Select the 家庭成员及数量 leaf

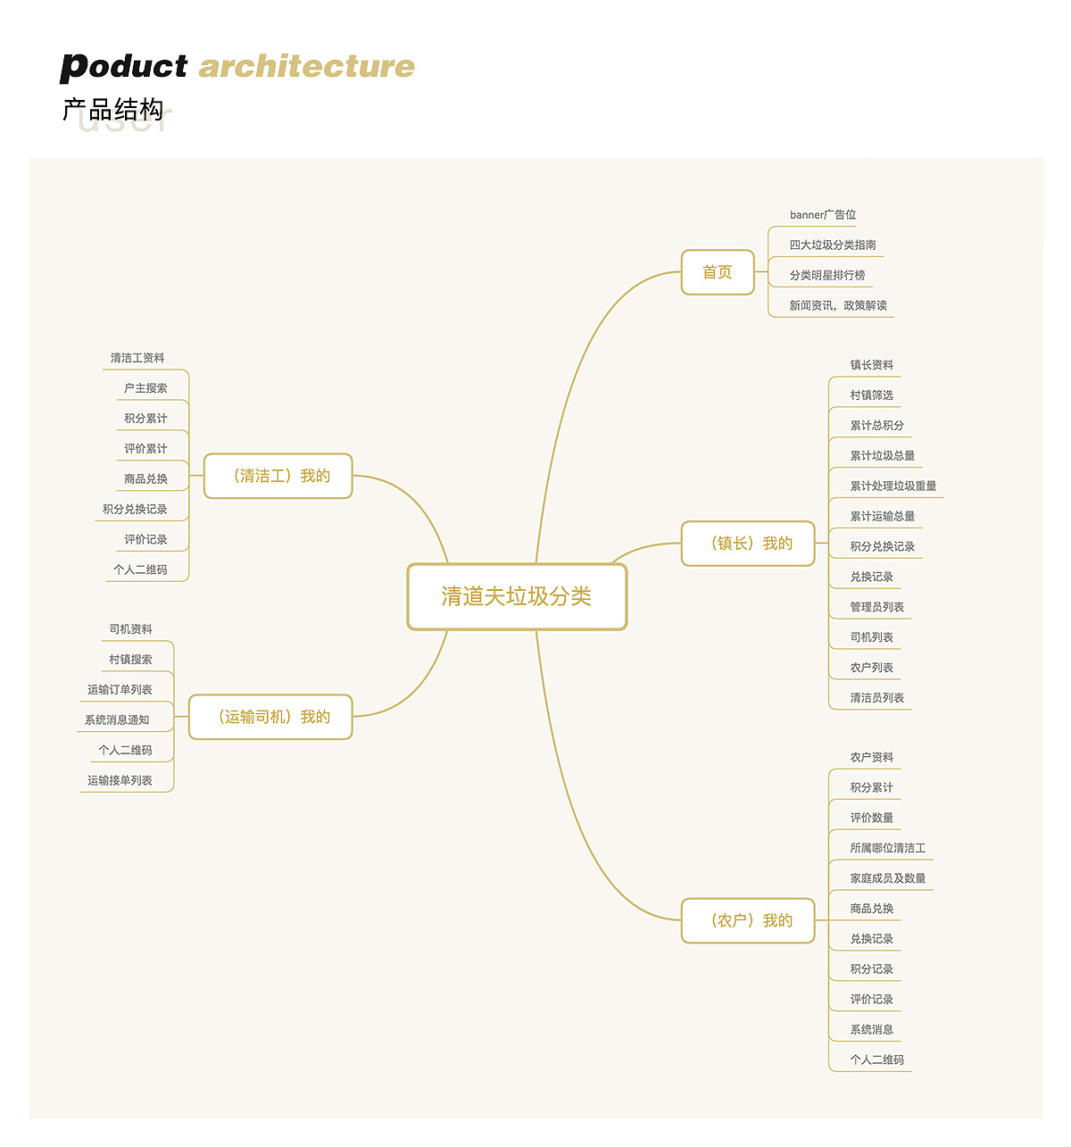click(887, 878)
